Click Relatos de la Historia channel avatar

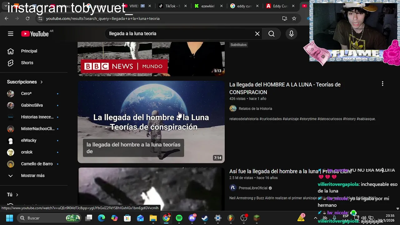[x=233, y=108]
